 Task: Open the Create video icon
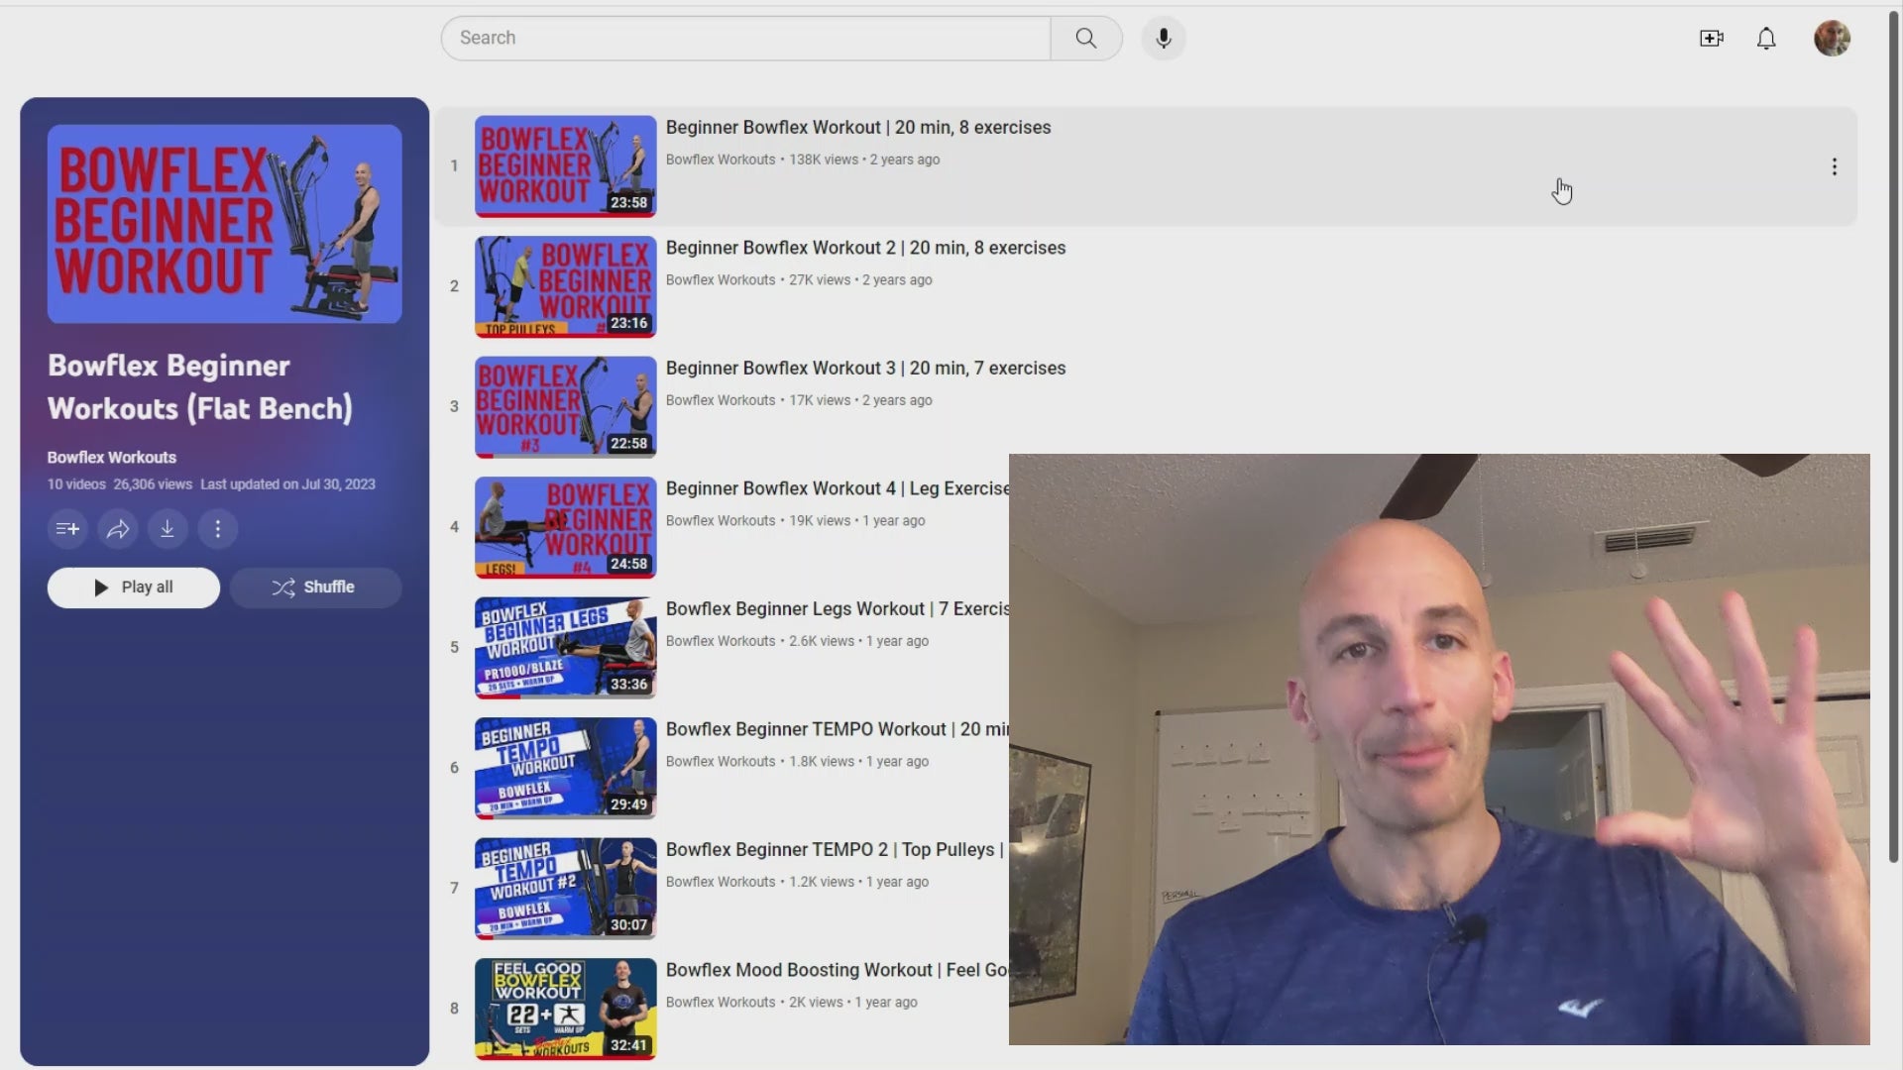[x=1711, y=38]
